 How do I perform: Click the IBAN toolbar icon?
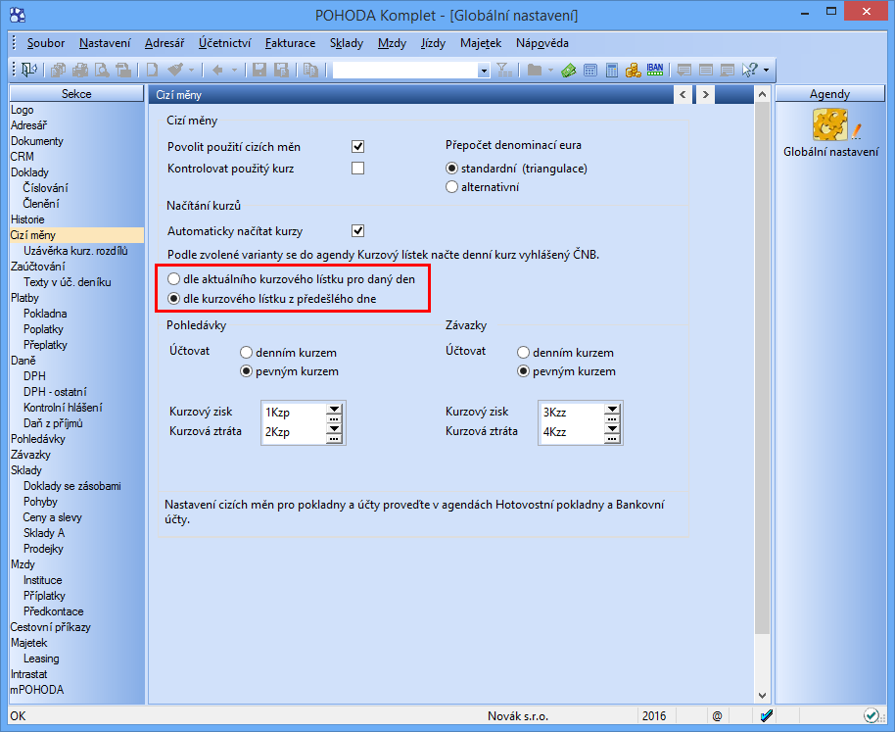click(655, 70)
